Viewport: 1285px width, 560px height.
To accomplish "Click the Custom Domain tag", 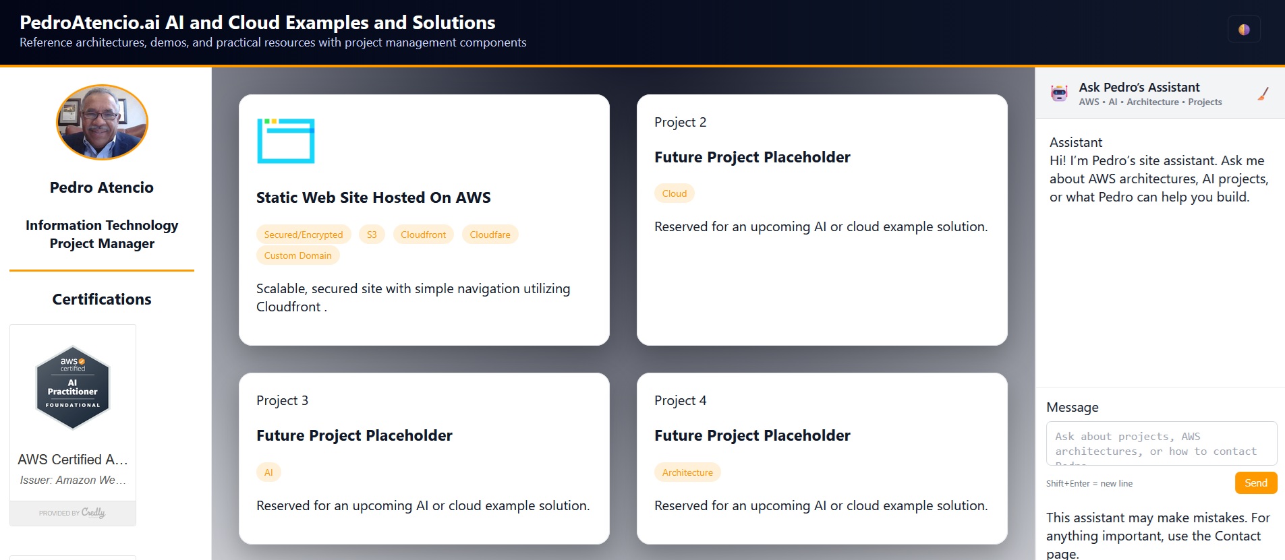I will pyautogui.click(x=297, y=255).
